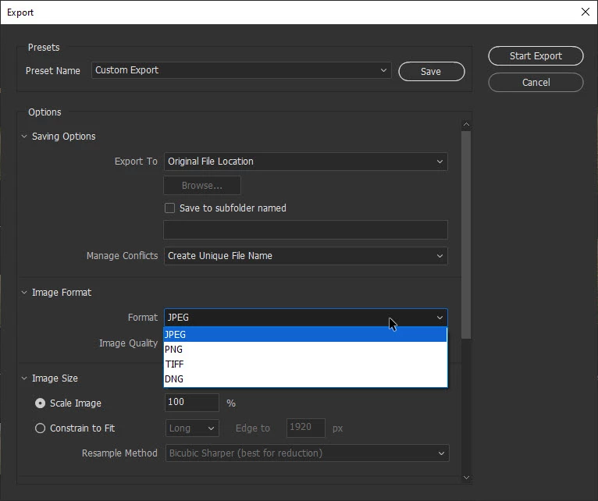The height and width of the screenshot is (501, 598).
Task: Choose PNG from the format list
Action: 305,350
